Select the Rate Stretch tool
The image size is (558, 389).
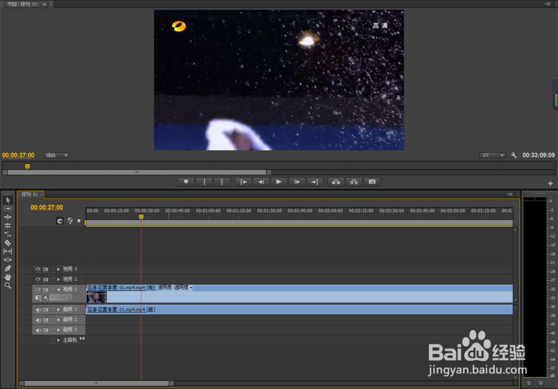pyautogui.click(x=8, y=234)
